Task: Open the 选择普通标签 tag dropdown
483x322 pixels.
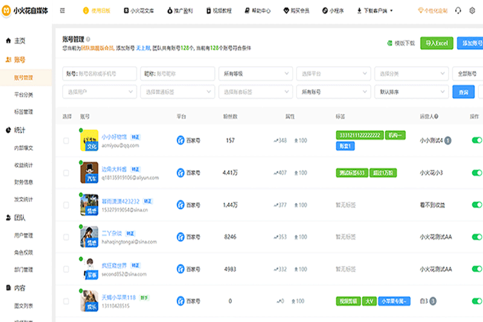Action: tap(178, 92)
